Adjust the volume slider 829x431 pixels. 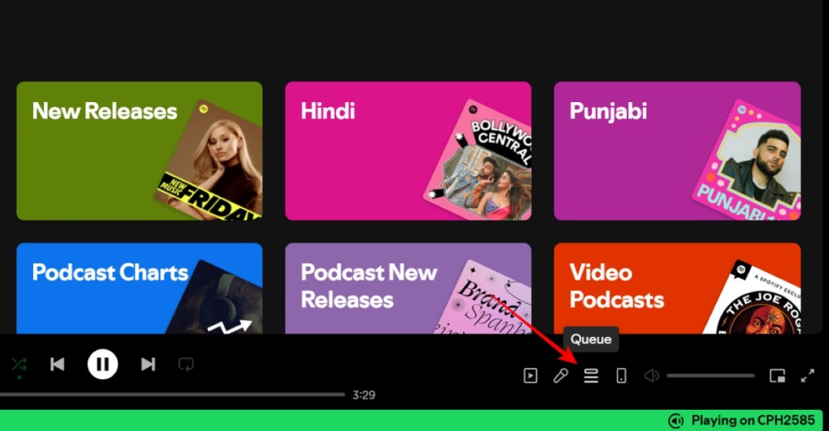[x=710, y=376]
